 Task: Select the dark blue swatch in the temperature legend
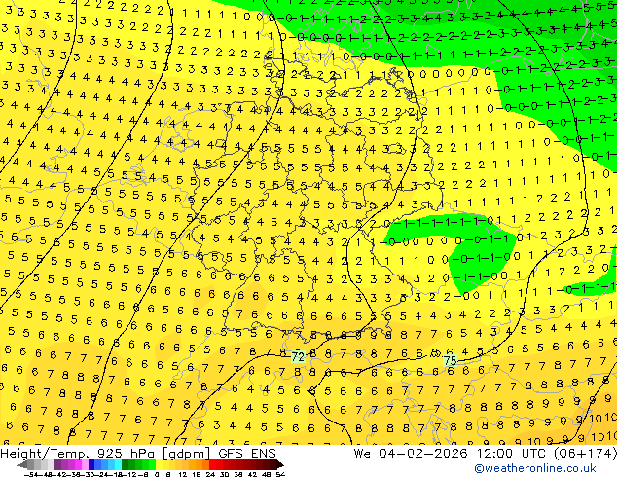91,464
